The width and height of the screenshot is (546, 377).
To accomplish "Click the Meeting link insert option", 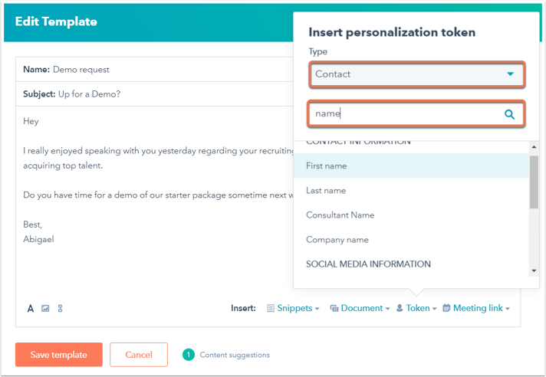I will point(478,308).
